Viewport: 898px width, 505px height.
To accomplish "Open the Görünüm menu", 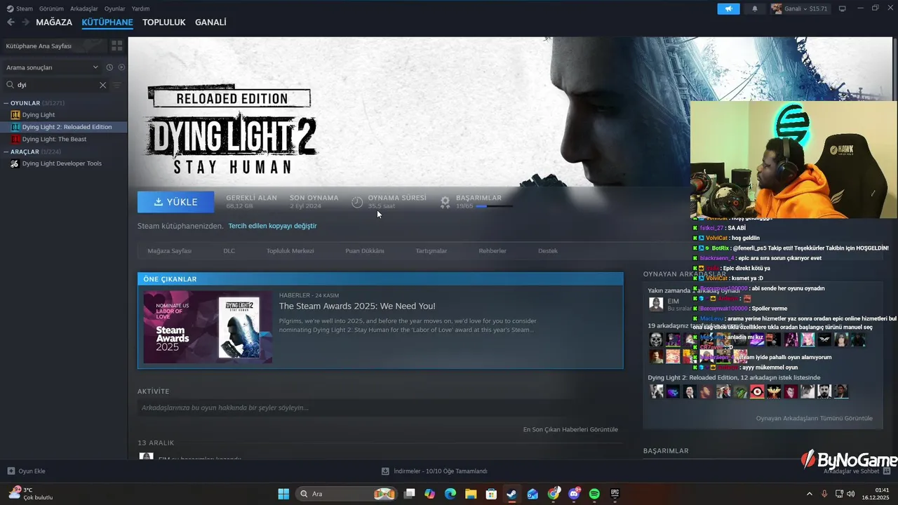I will (51, 8).
